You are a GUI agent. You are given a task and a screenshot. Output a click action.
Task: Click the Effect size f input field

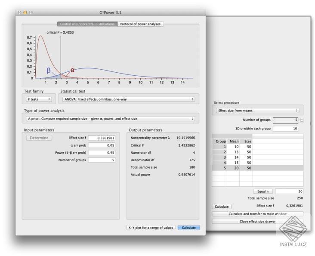click(102, 138)
